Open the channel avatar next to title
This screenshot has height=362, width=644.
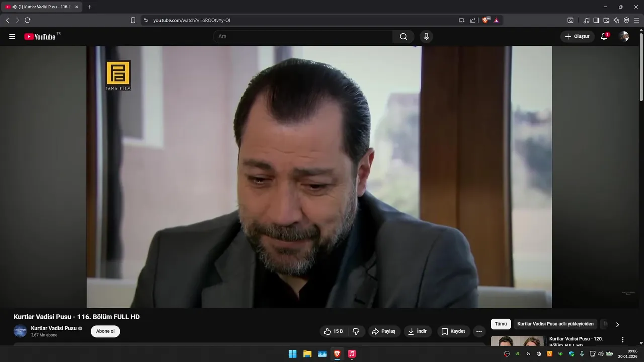[x=20, y=331]
